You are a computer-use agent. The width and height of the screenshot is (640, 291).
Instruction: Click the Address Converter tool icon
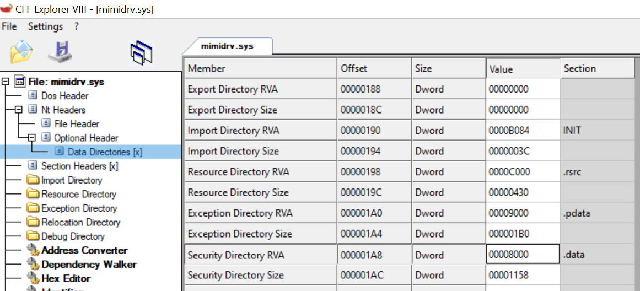click(x=33, y=250)
